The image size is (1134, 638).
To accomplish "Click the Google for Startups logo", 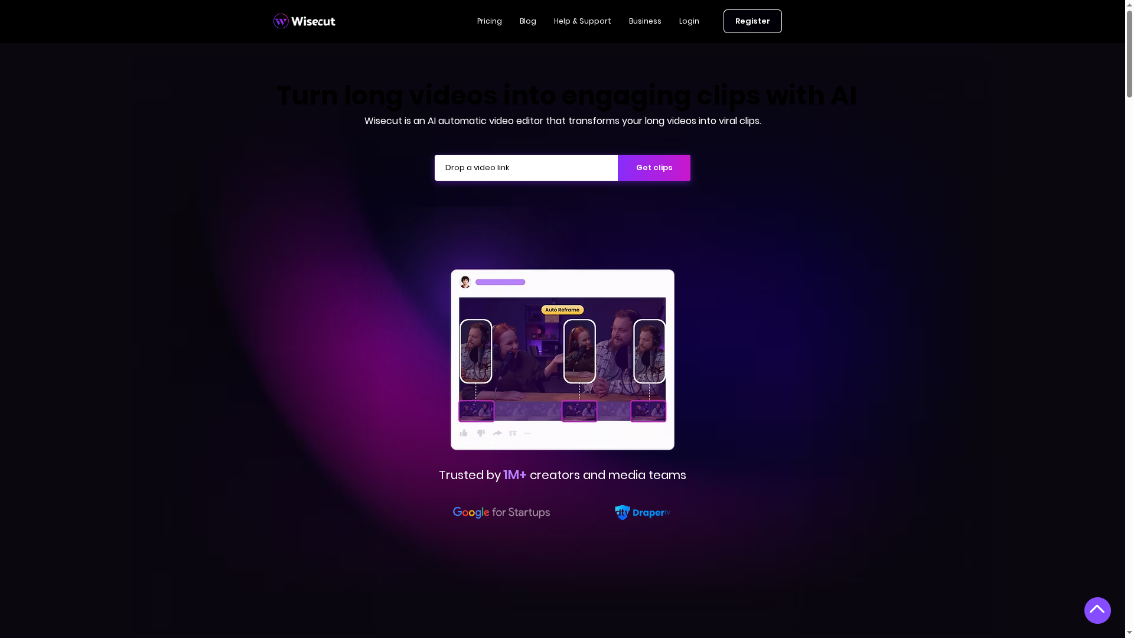I will tap(501, 513).
